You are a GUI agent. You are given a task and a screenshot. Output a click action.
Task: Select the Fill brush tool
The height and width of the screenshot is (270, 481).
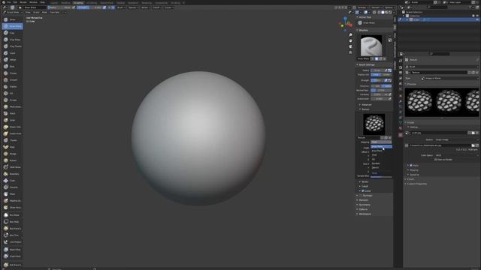coord(12,93)
